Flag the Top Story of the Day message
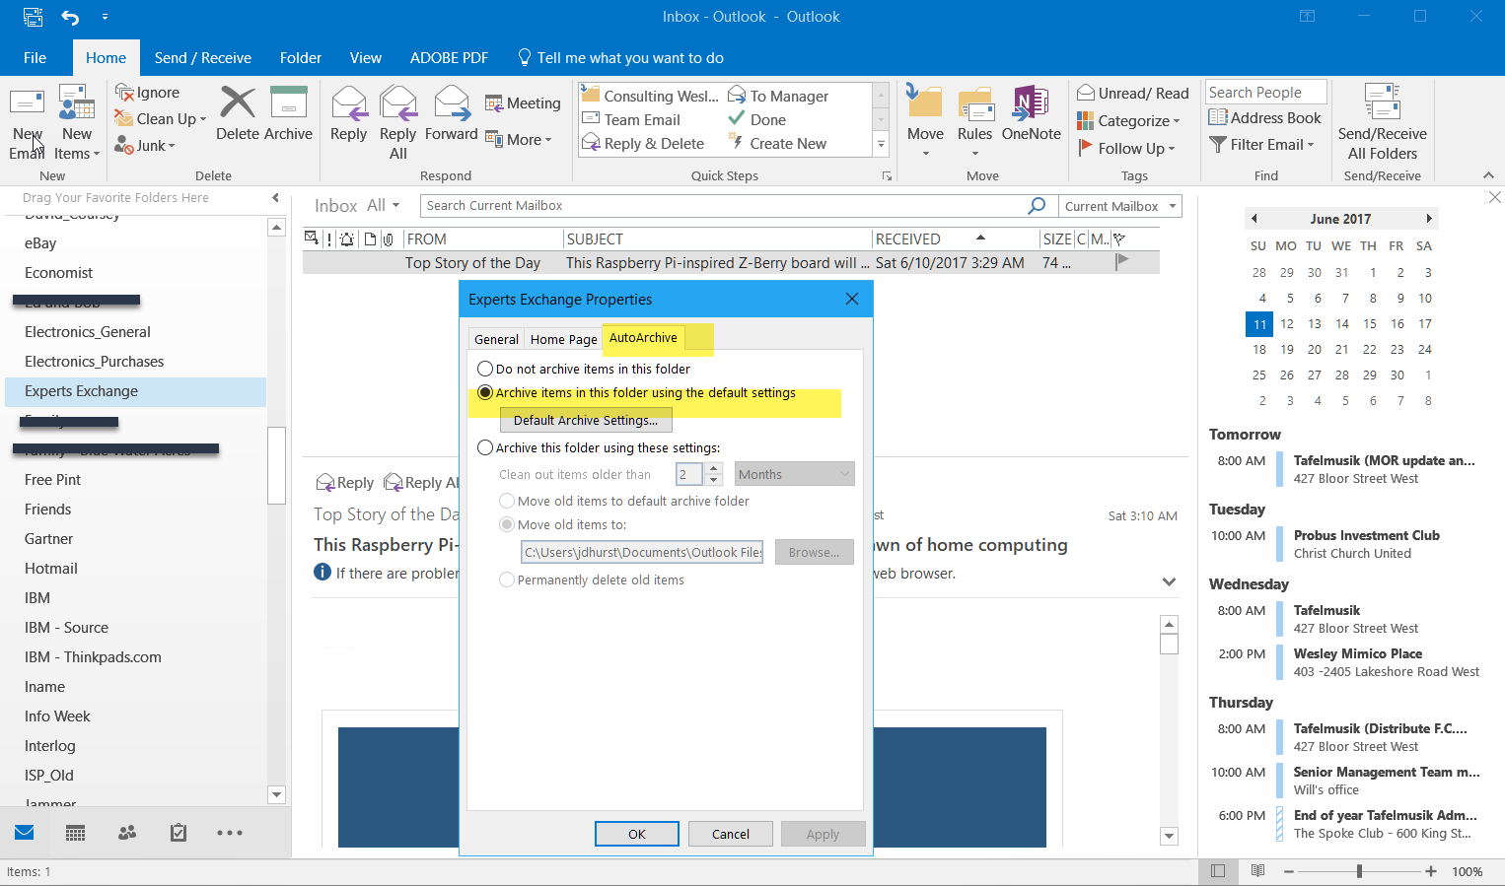Viewport: 1505px width, 886px height. coord(1121,262)
